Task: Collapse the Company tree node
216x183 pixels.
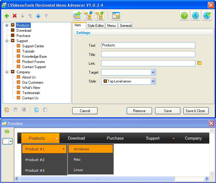Action: pyautogui.click(x=7, y=72)
